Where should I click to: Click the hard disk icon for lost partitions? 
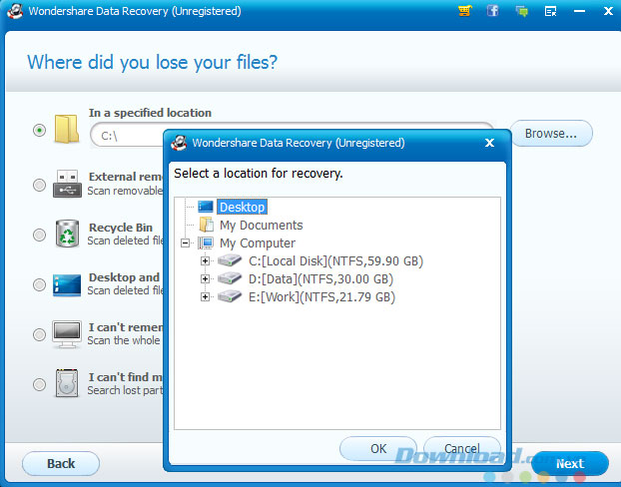[x=67, y=383]
